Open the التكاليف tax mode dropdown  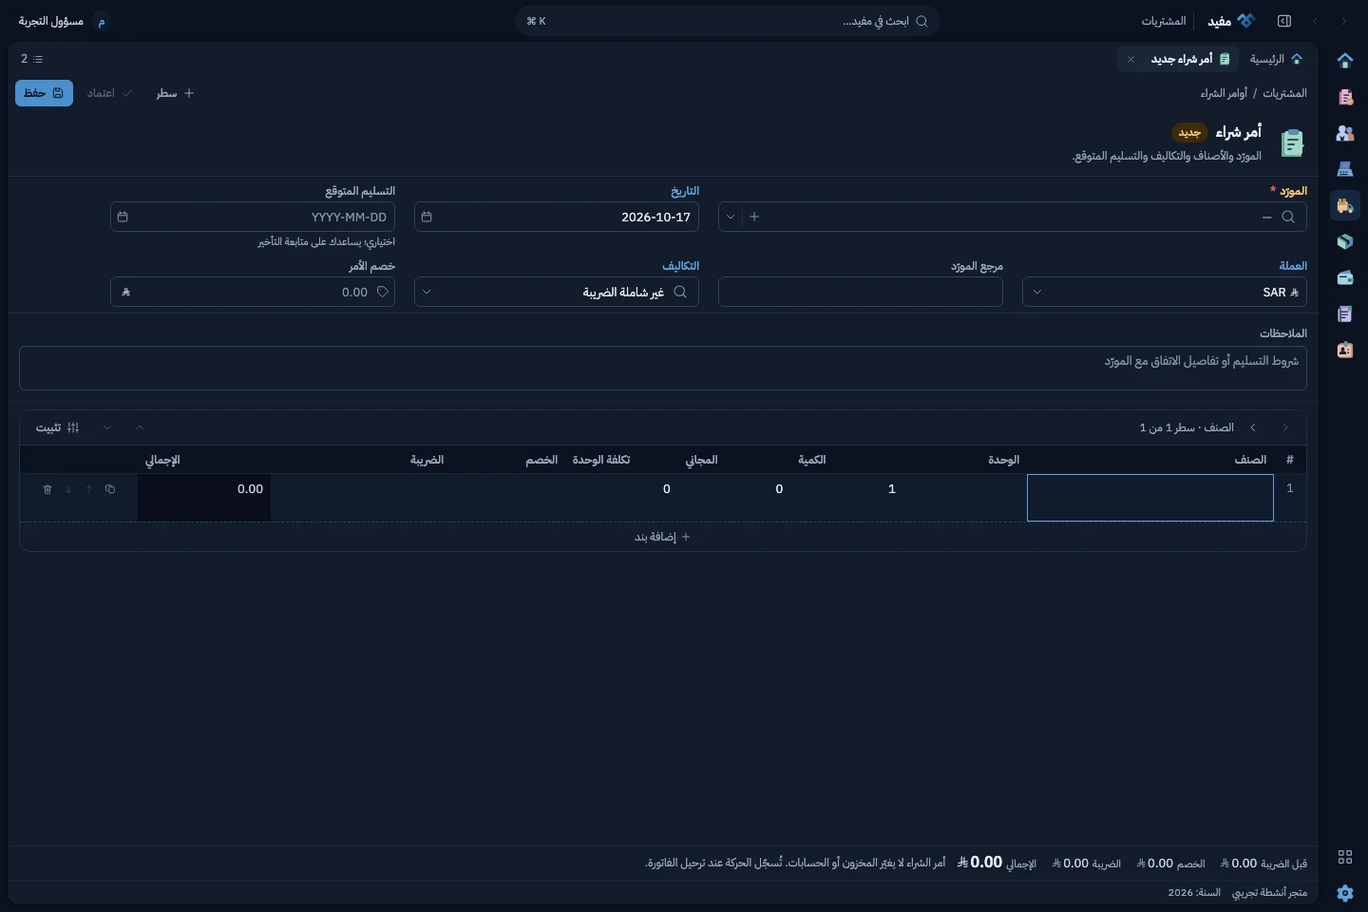557,293
